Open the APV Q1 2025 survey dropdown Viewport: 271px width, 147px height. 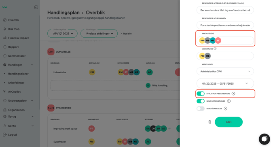click(x=62, y=33)
